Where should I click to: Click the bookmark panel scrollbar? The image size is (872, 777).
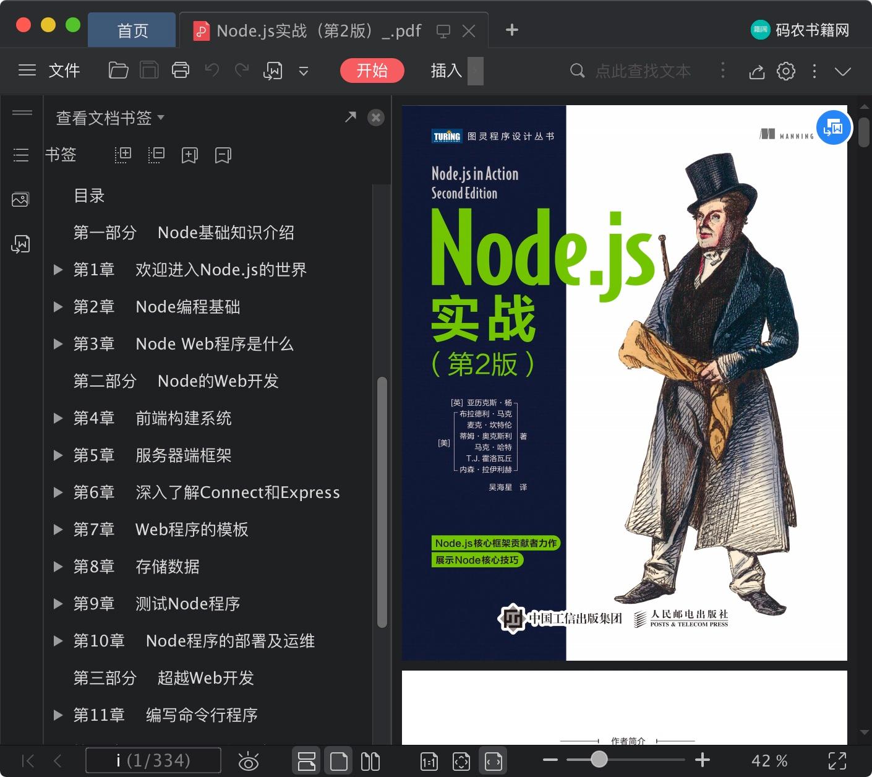coord(382,502)
